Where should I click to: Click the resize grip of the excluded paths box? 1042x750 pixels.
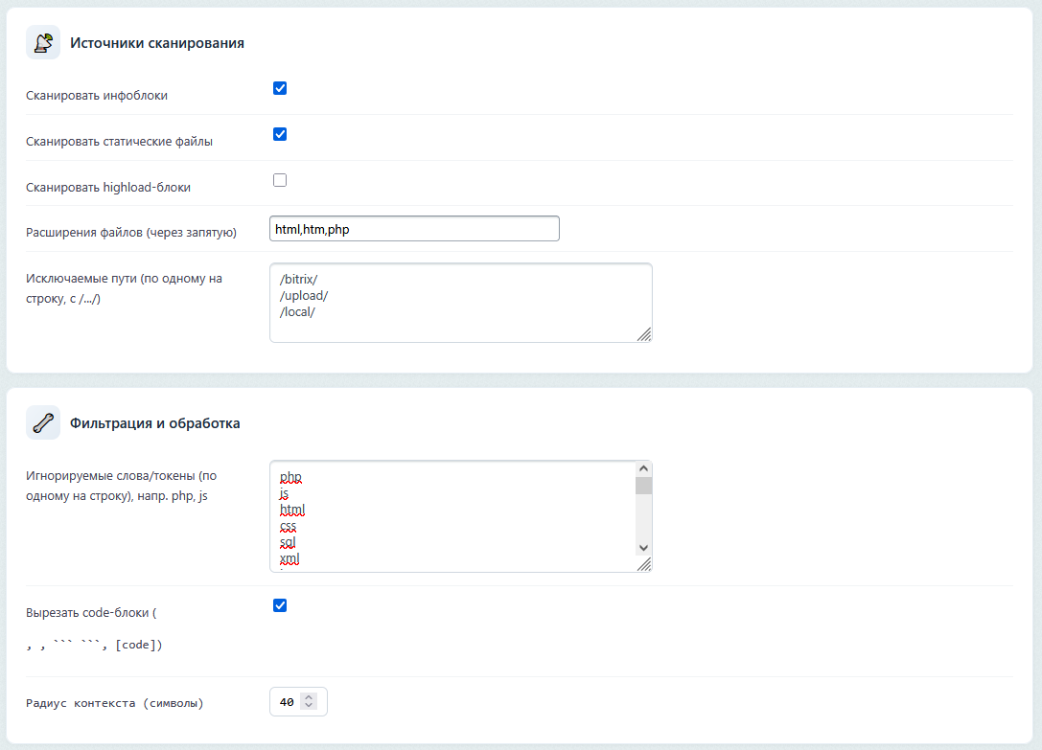[x=644, y=334]
